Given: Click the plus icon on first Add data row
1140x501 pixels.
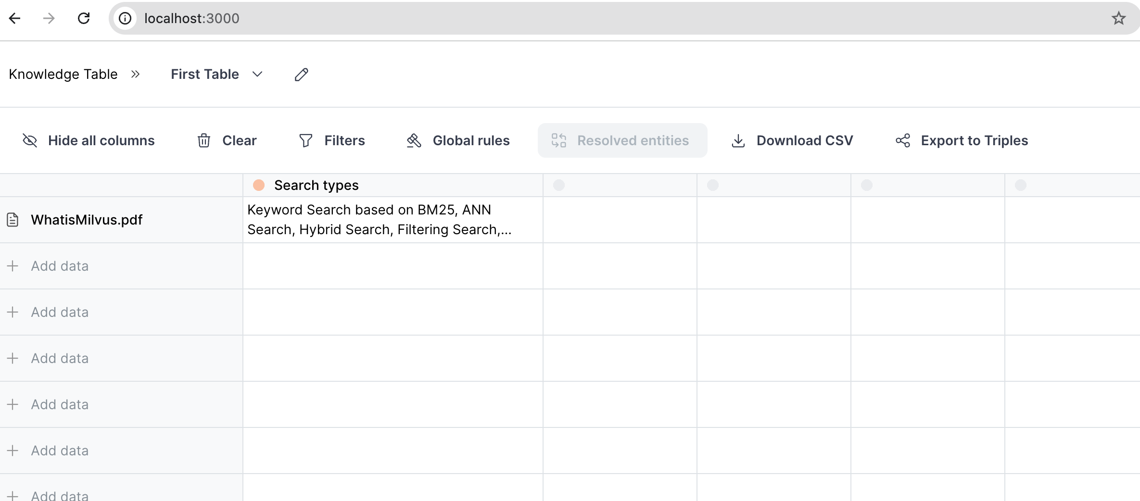Looking at the screenshot, I should [x=13, y=266].
